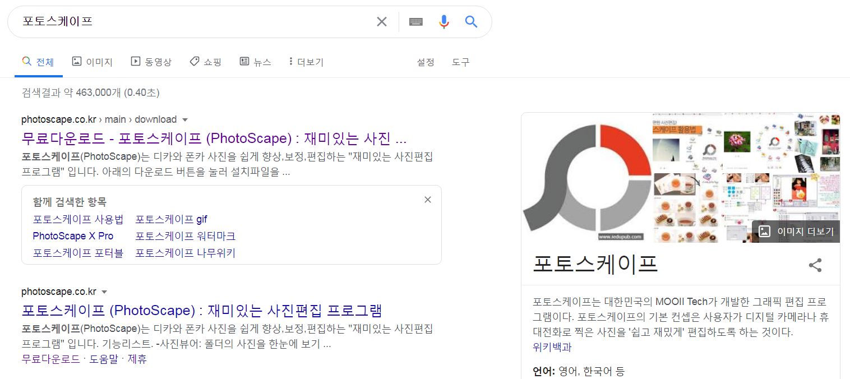
Task: Open the 무료다운로드 - 포토스케이프 result title
Action: (x=214, y=137)
